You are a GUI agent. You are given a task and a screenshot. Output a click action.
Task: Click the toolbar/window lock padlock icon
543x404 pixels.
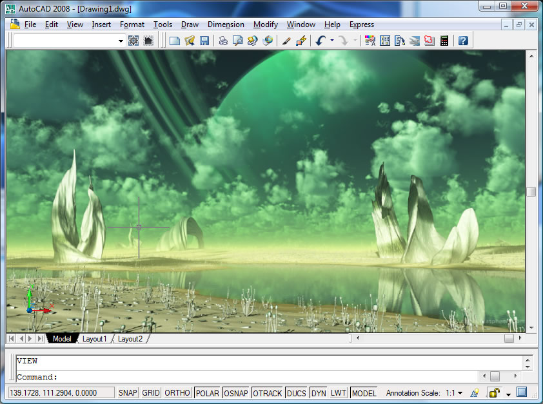click(x=494, y=392)
